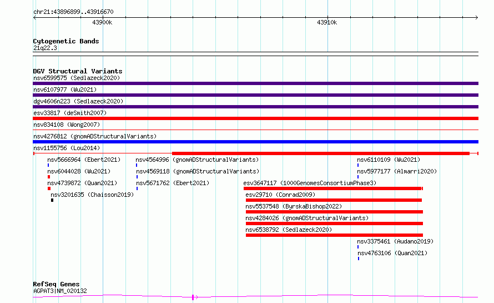
Task: Click the red bar under nsv4284026
Action: point(334,223)
